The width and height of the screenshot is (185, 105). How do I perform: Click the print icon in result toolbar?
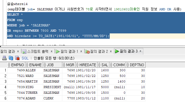(x=4, y=58)
